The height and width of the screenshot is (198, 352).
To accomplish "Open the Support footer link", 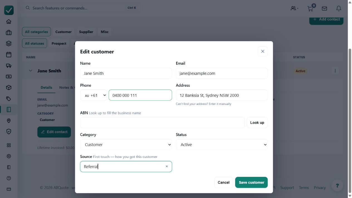I will pos(287,187).
